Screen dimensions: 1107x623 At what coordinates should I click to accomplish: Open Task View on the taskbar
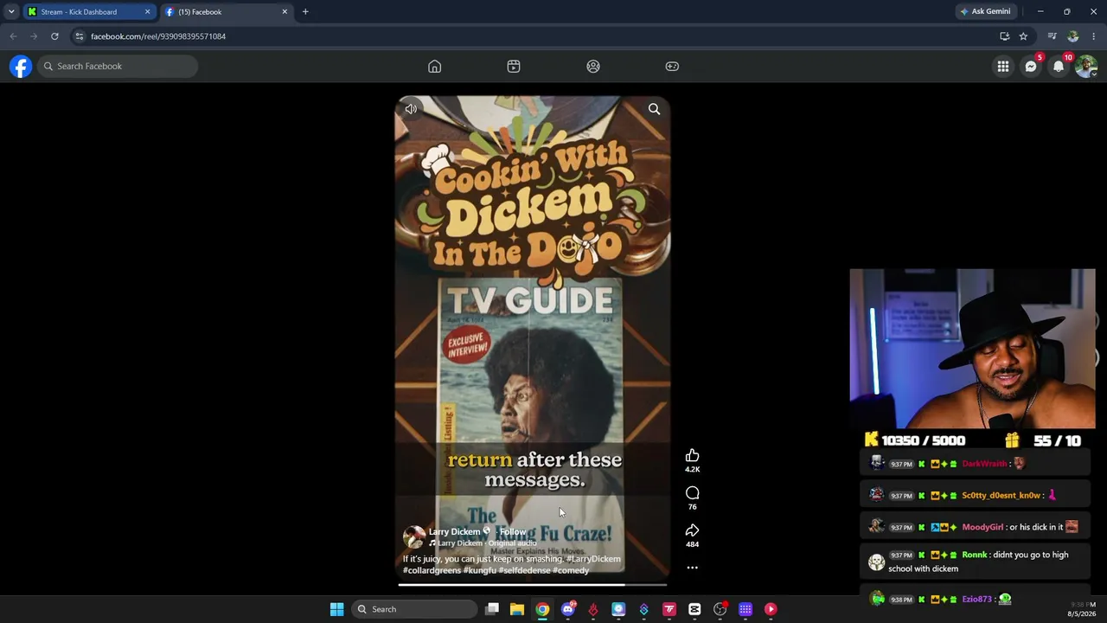(492, 609)
